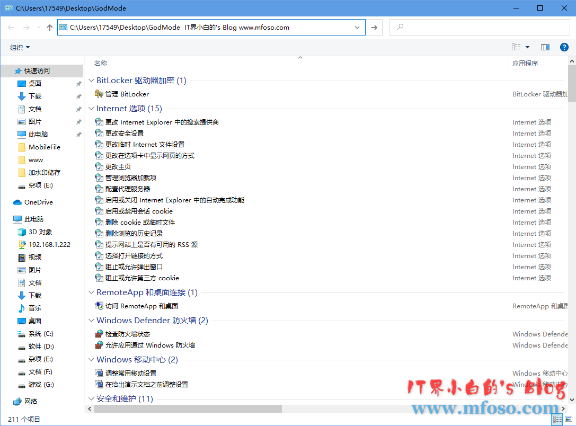Open recent locations dropdown arrow
The image size is (576, 426).
point(39,28)
